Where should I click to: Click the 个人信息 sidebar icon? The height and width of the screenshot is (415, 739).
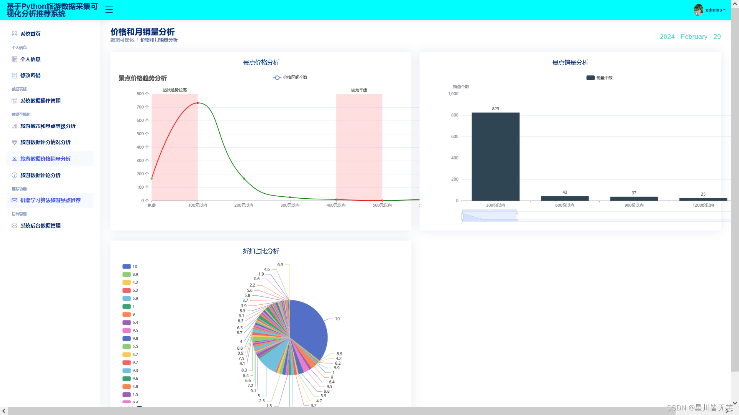[14, 59]
